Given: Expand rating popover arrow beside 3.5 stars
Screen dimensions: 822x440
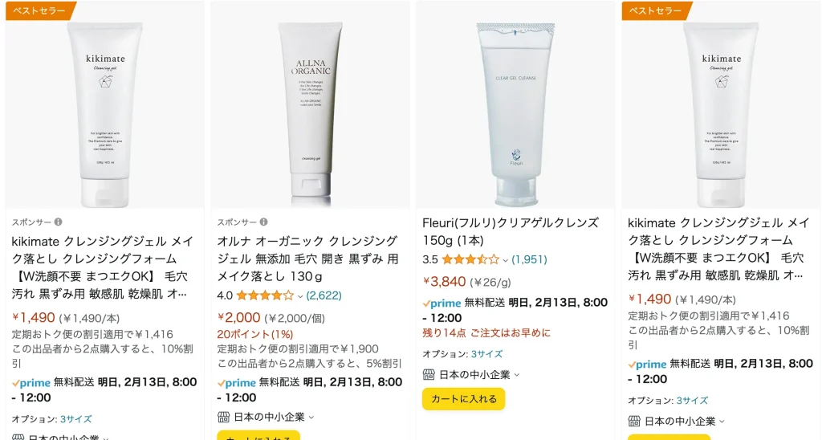Looking at the screenshot, I should pos(506,260).
